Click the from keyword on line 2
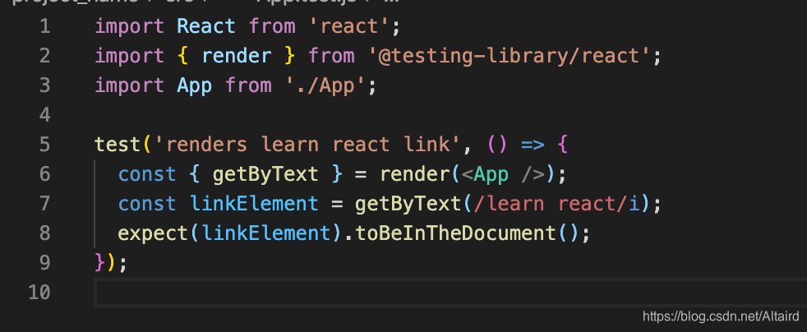 (331, 56)
